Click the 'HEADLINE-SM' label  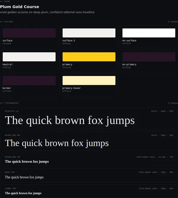12,157
